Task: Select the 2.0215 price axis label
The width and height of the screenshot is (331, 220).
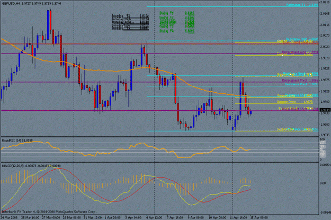Action: pyautogui.click(x=325, y=2)
